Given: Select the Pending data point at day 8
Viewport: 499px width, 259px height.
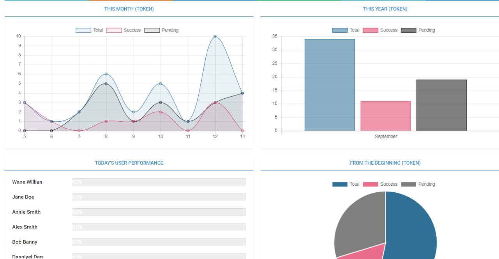Looking at the screenshot, I should (106, 83).
